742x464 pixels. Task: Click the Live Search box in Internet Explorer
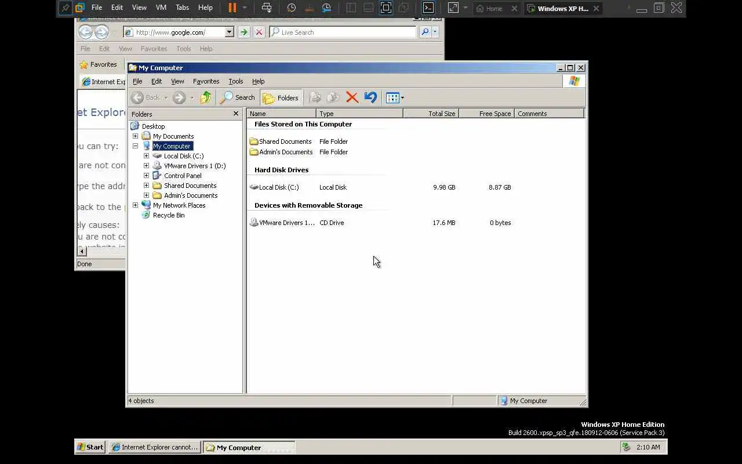[342, 32]
